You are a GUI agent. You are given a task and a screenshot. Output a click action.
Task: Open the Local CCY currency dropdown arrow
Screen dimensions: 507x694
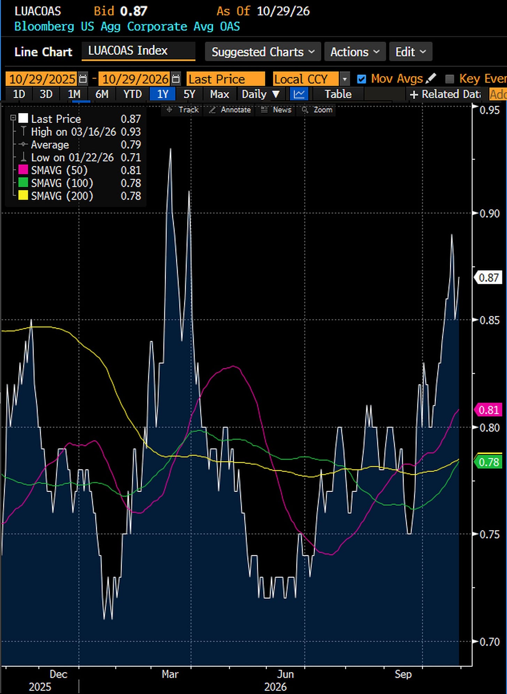click(344, 79)
